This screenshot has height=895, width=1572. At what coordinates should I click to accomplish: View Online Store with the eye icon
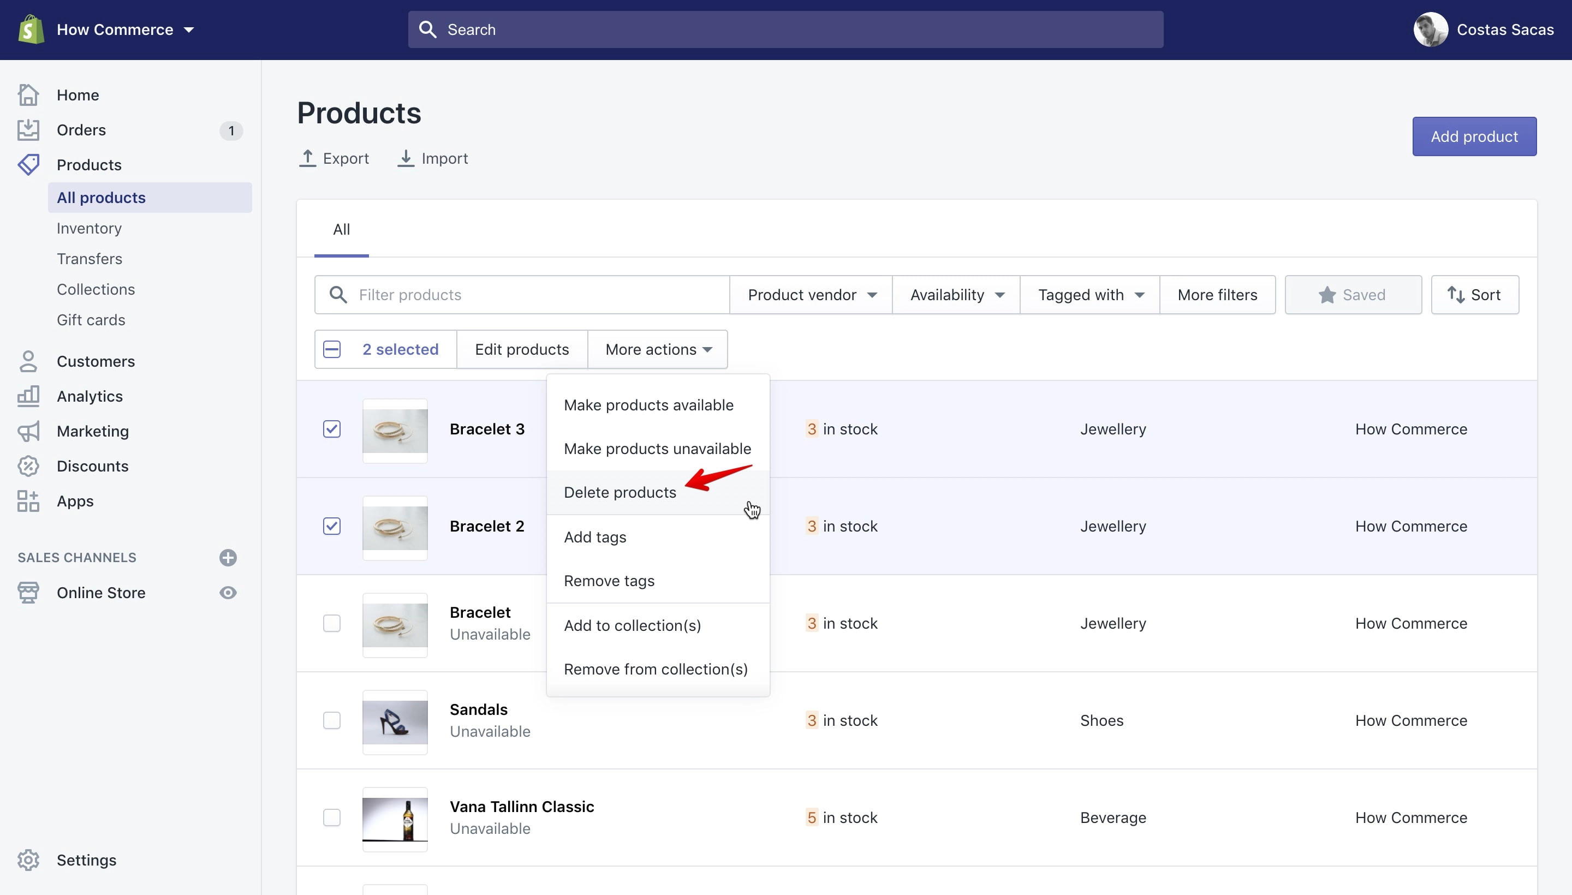pyautogui.click(x=228, y=593)
